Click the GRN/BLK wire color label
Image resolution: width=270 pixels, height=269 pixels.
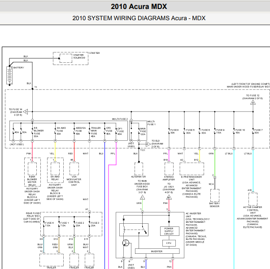[x=70, y=246]
